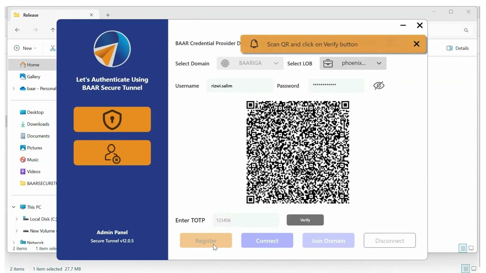Screen dimensions: 486x273
Task: Expand the Local Disk (C:) node
Action: pyautogui.click(x=17, y=219)
